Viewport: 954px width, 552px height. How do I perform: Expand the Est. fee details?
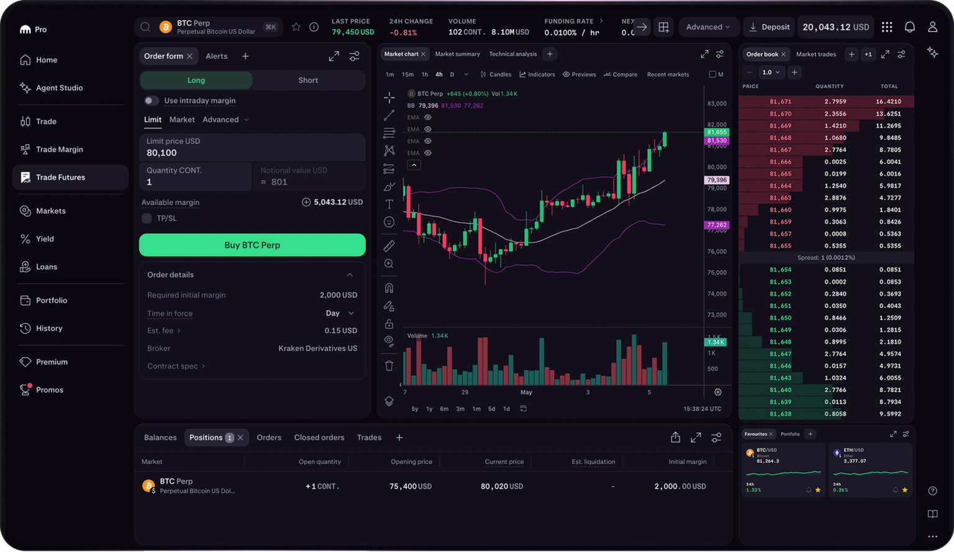click(164, 331)
